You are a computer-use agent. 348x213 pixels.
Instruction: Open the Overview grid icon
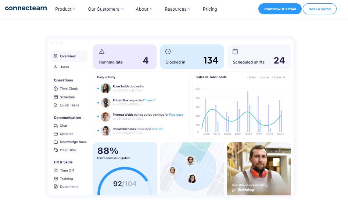(55, 56)
